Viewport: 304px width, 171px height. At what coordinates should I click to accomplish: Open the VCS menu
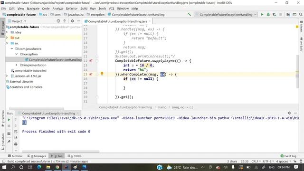(111, 9)
